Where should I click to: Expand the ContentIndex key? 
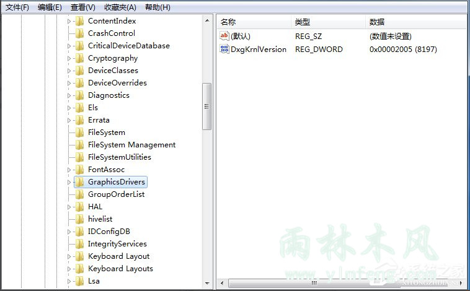(x=69, y=21)
